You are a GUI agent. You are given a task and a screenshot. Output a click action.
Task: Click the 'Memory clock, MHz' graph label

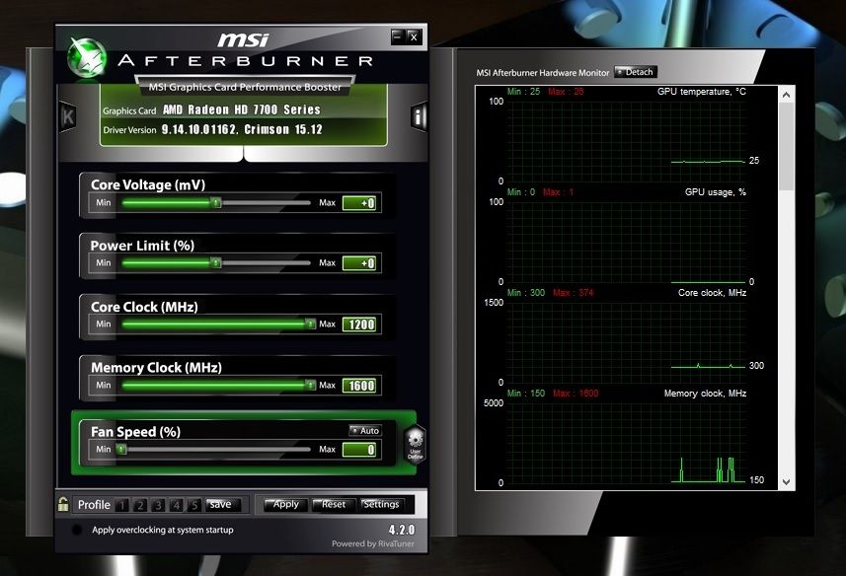tap(705, 394)
